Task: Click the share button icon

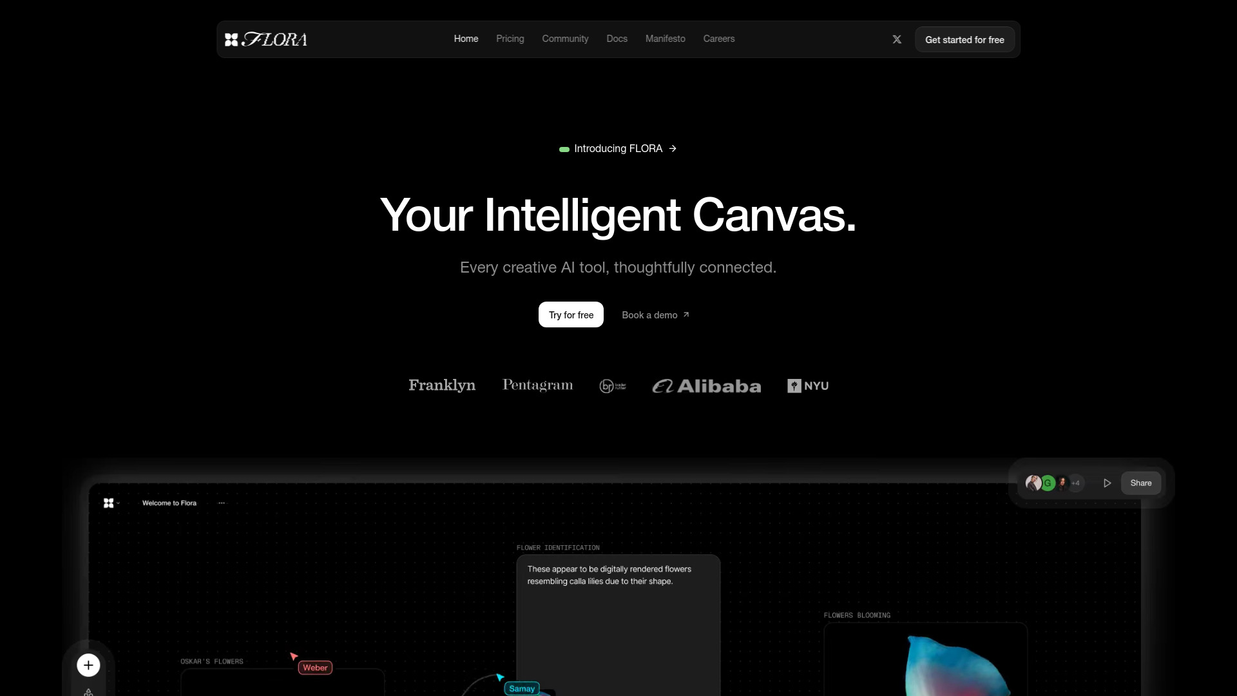Action: (x=1141, y=483)
